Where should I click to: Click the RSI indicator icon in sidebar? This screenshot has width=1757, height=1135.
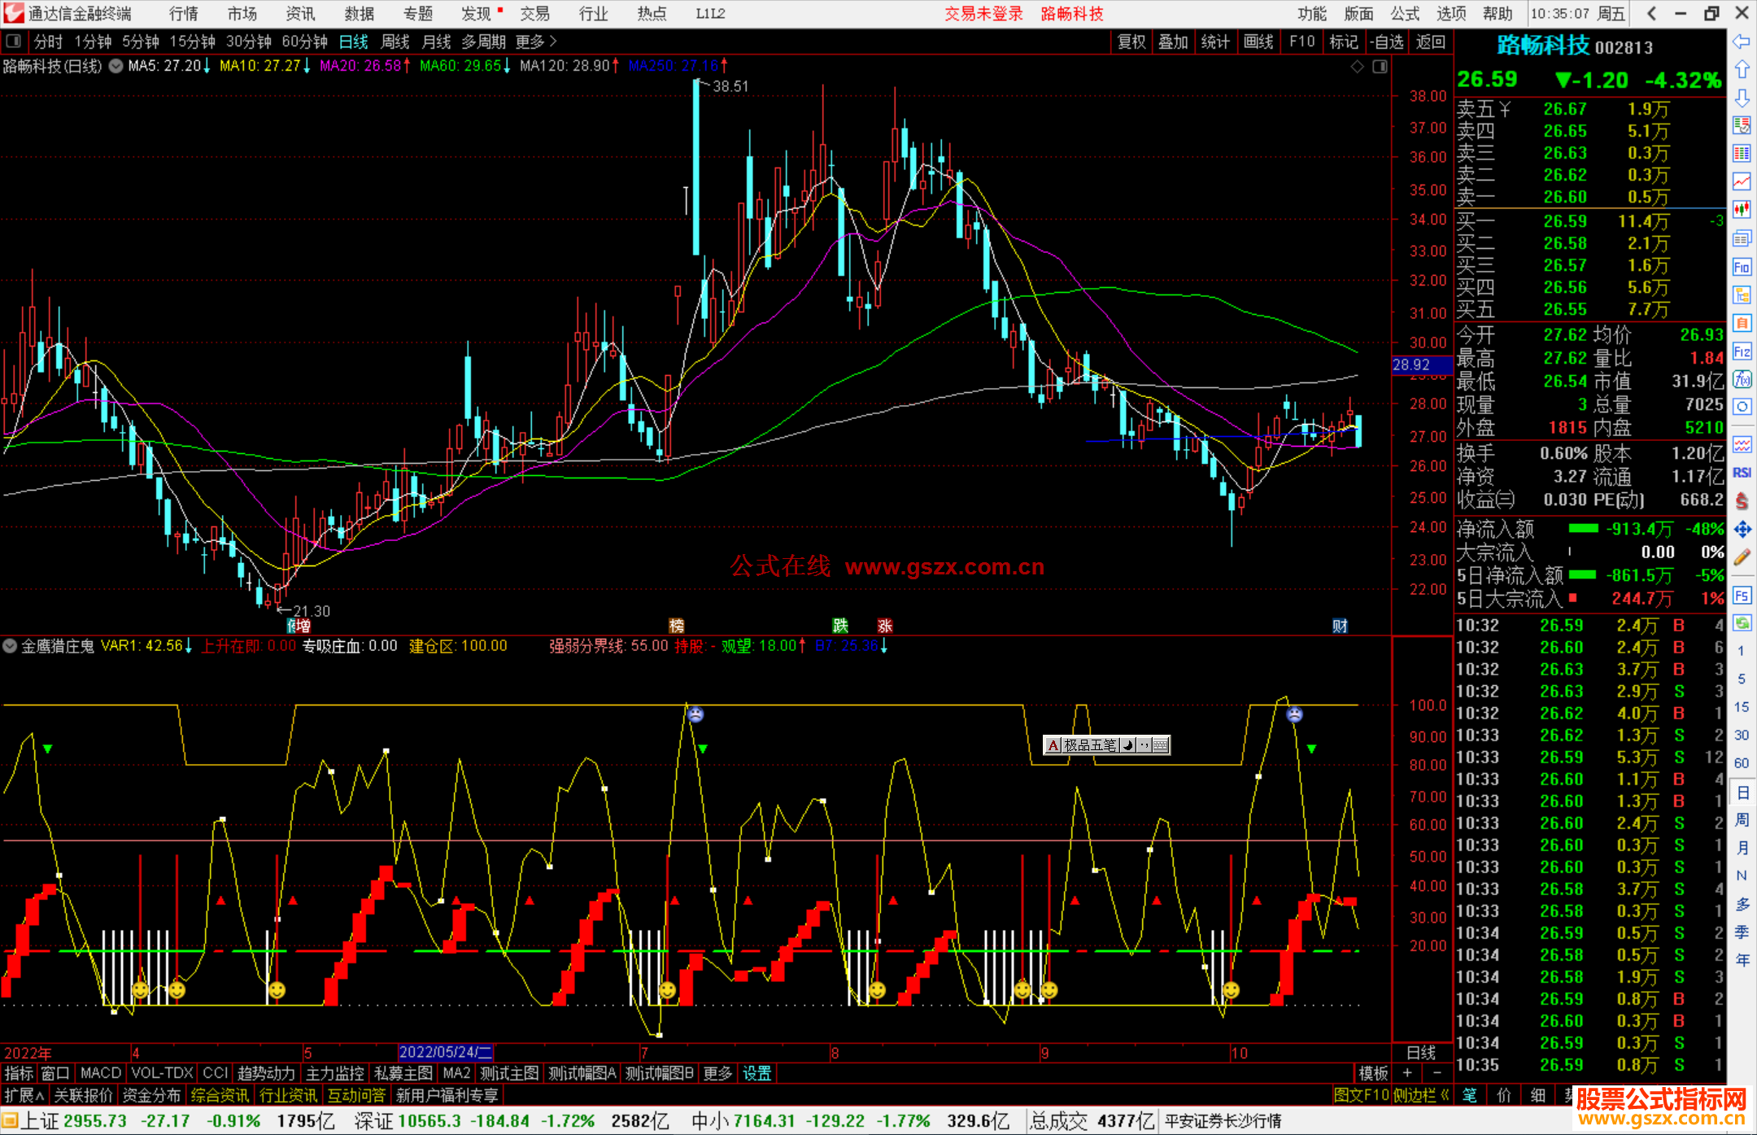(1742, 473)
